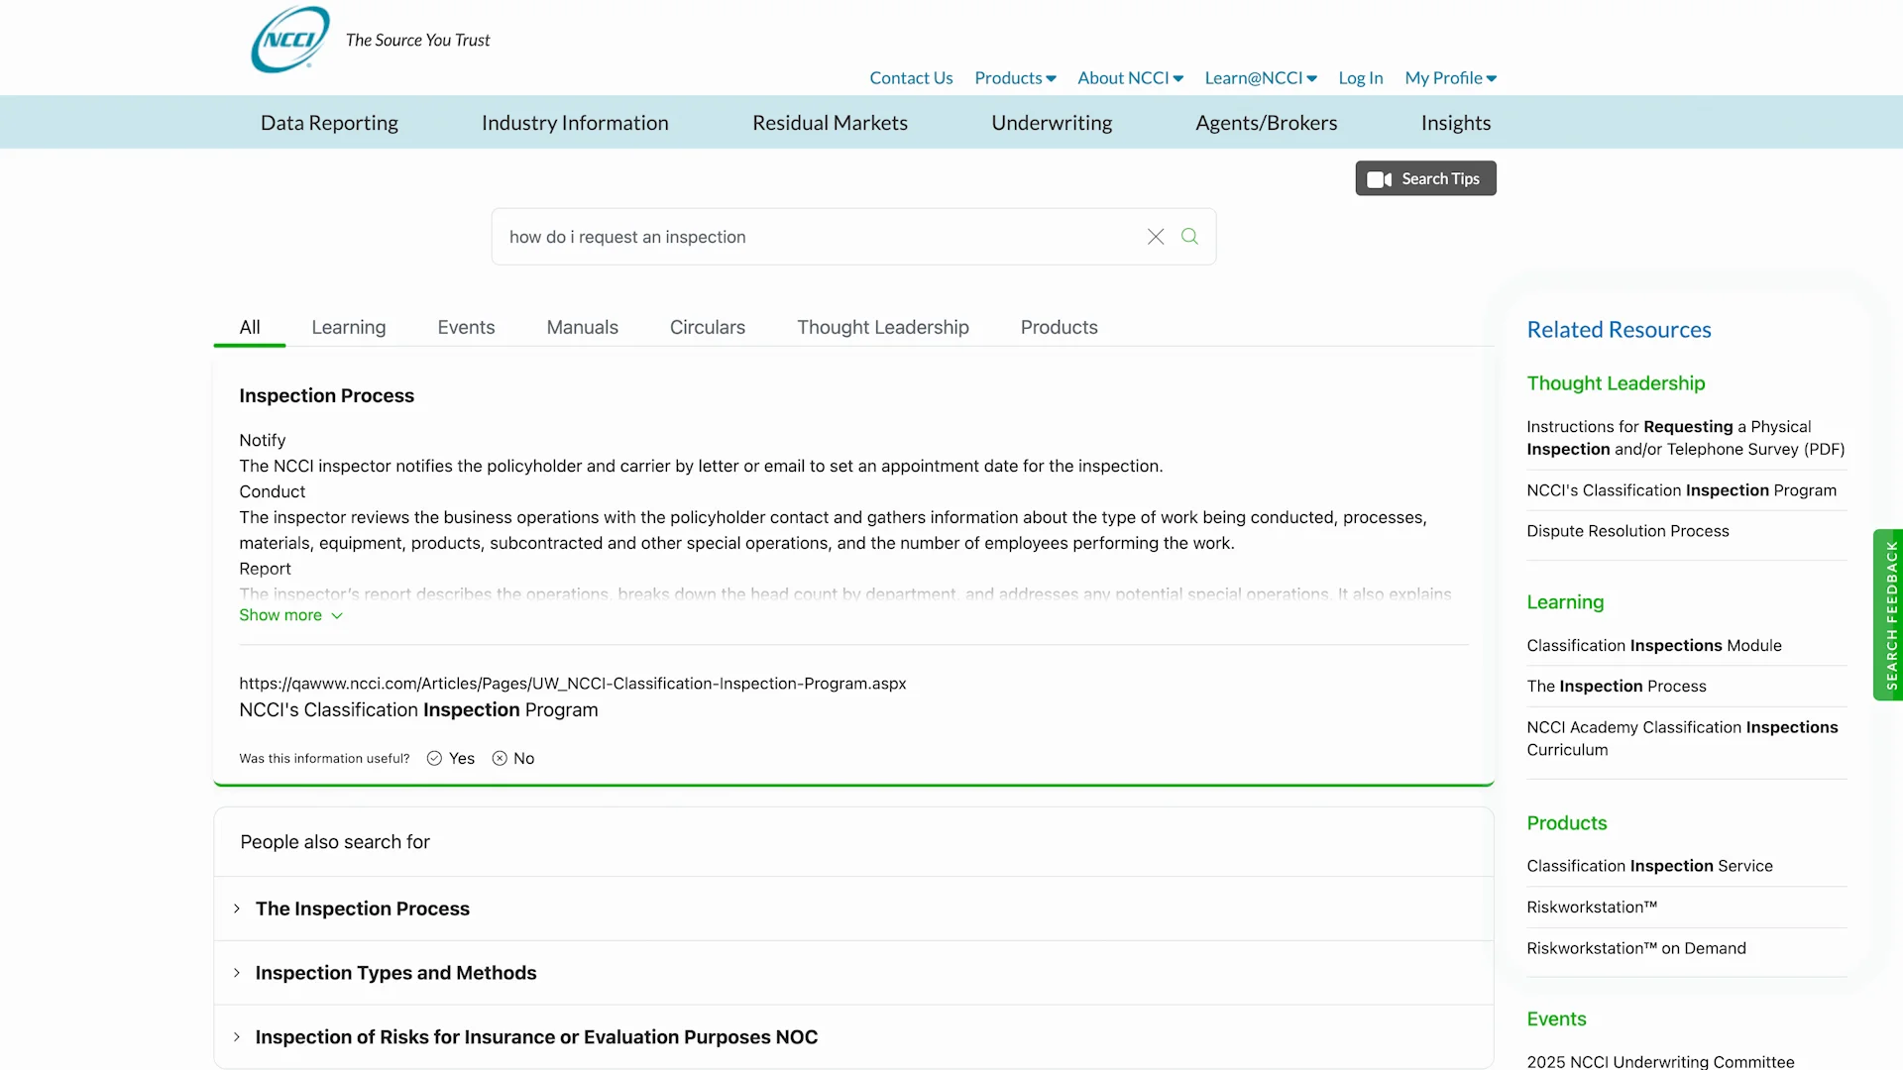This screenshot has width=1903, height=1070.
Task: Click the NCCI logo
Action: tap(289, 40)
